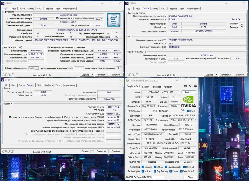Refresh GPU-Z readings with the refresh icon
Viewport: 249px width, 181px height.
click(190, 86)
